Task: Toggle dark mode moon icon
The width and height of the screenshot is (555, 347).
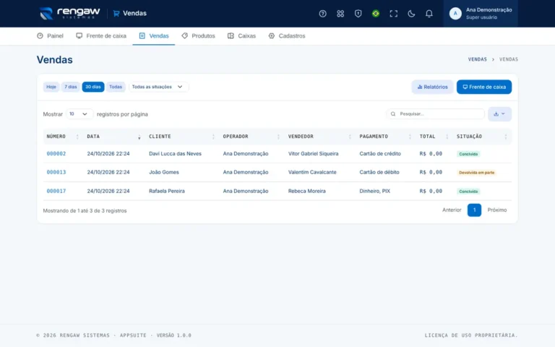Action: [x=411, y=14]
